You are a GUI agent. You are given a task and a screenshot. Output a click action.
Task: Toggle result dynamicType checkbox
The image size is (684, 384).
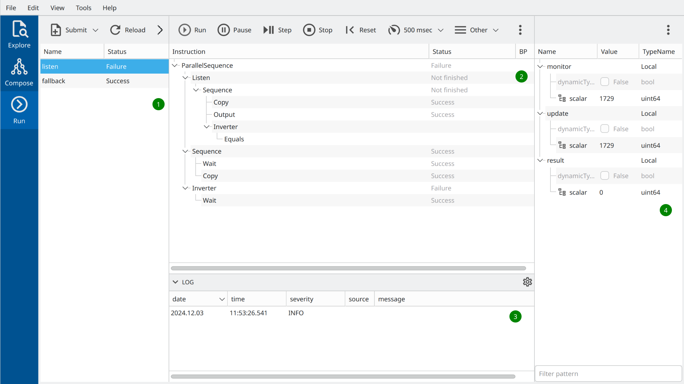click(x=605, y=176)
